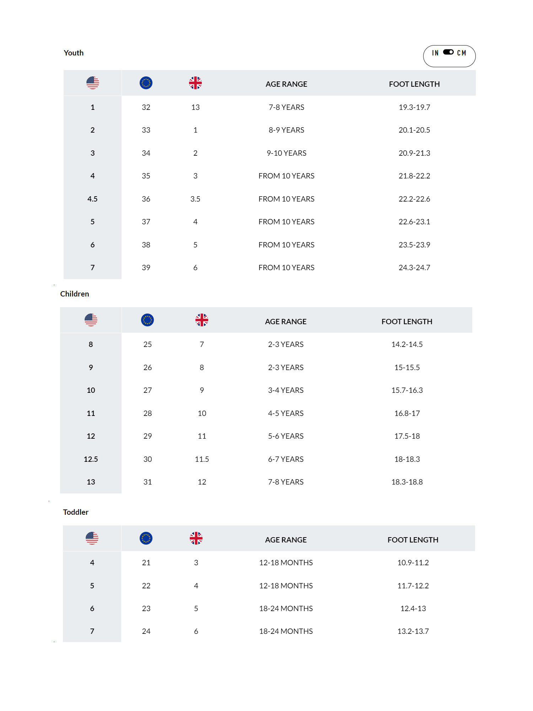Select Children US size 12.5 row

tap(266, 459)
